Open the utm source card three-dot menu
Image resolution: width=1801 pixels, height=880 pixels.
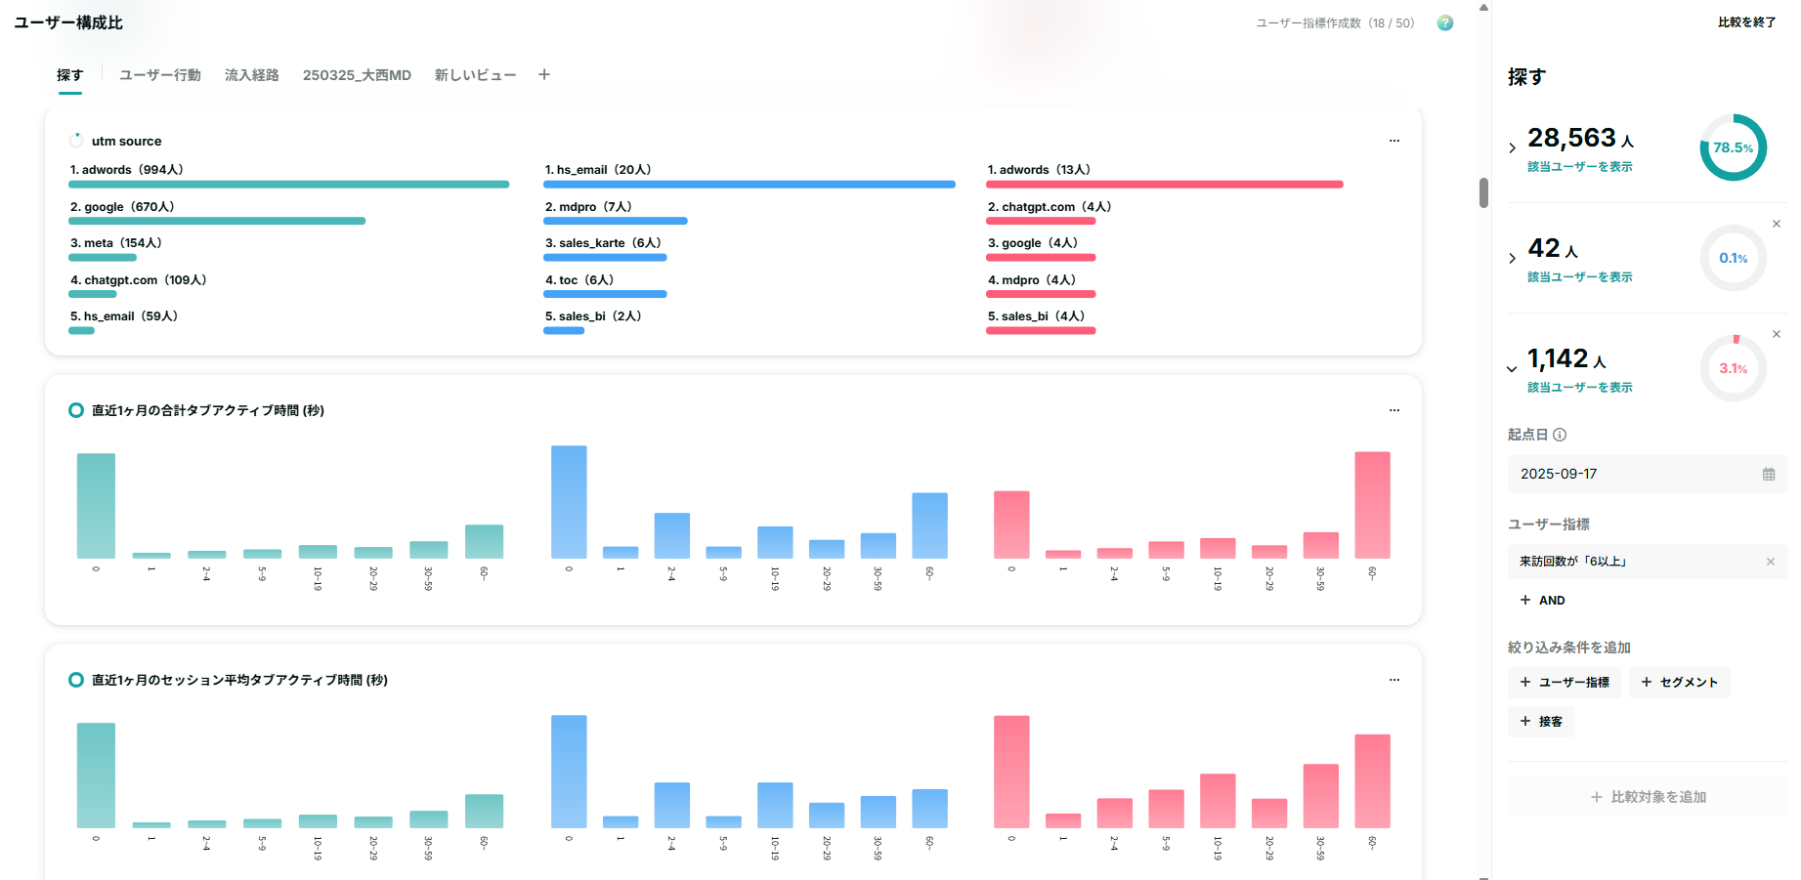1394,141
